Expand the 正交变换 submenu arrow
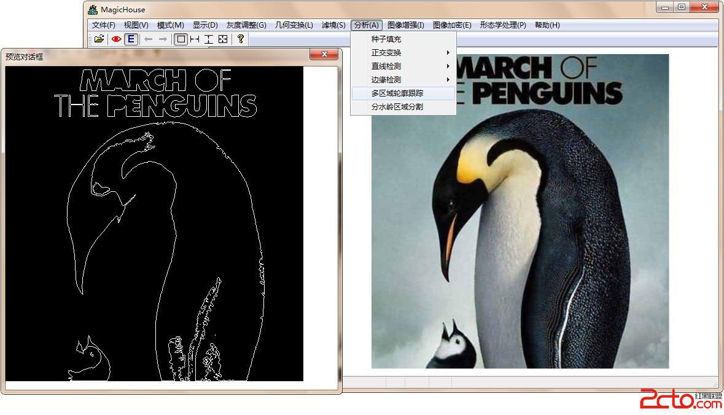The image size is (724, 415). pyautogui.click(x=448, y=53)
